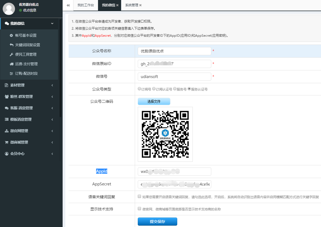The image size is (321, 227).
Task: Click the wrench icon for 便民工具管理
Action: tap(11, 54)
